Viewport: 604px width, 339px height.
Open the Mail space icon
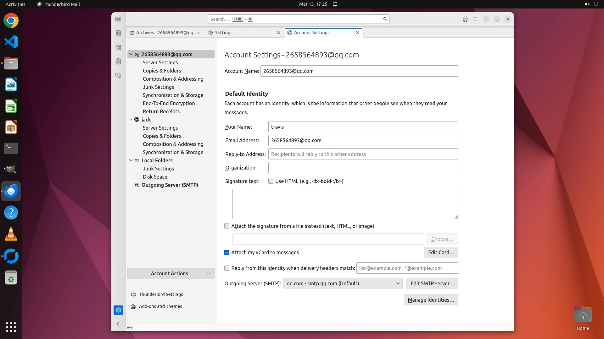tap(118, 19)
